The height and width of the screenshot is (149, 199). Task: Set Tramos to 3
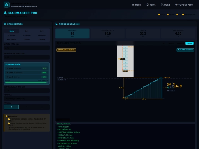click(42, 107)
